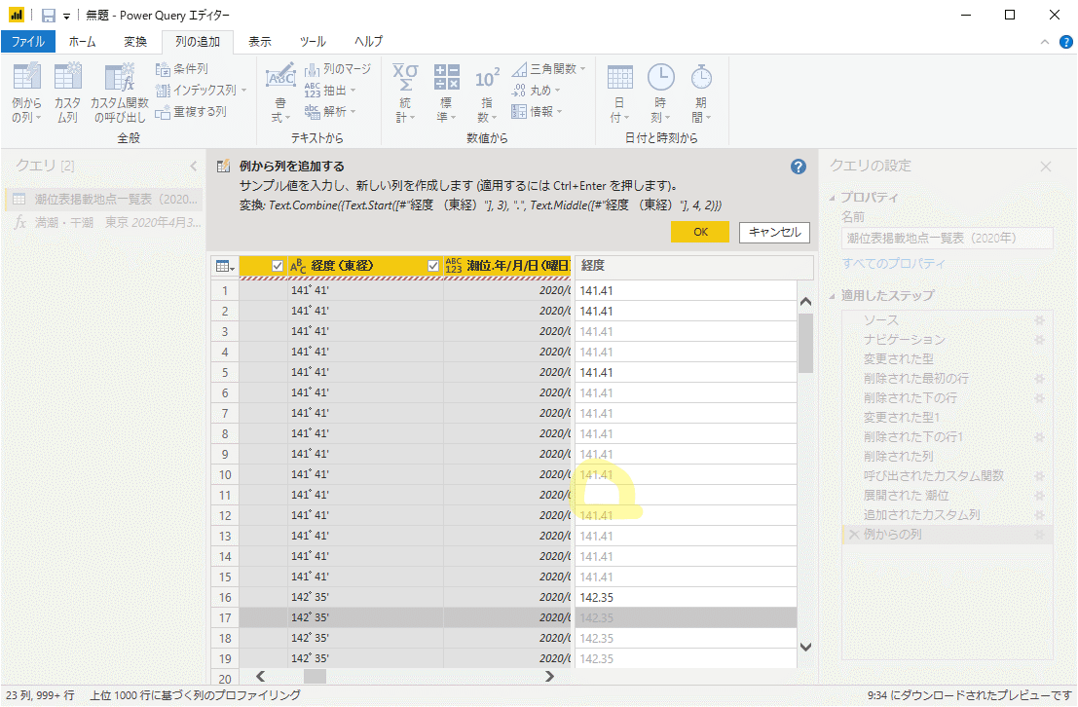Click the 経度 new column header
The height and width of the screenshot is (707, 1078).
tap(693, 266)
